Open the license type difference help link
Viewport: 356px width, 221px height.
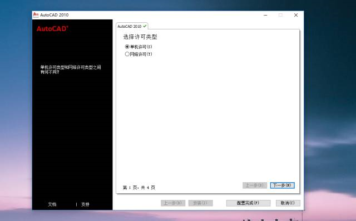[71, 69]
